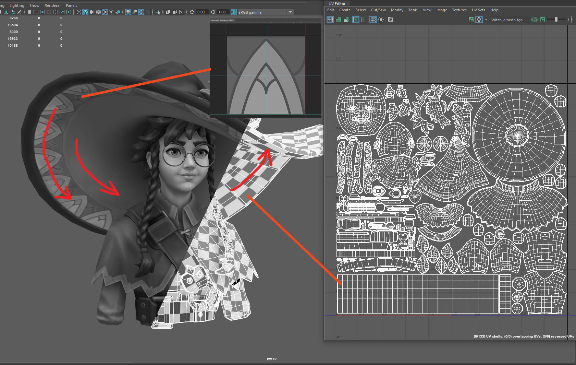Viewport: 576px width, 365px height.
Task: Select the UV Editor tab title
Action: [x=337, y=4]
